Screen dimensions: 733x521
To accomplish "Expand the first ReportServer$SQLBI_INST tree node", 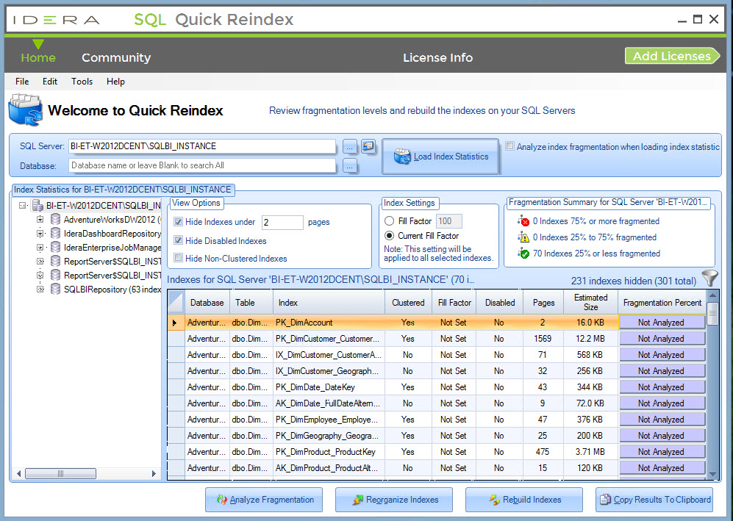I will (40, 261).
